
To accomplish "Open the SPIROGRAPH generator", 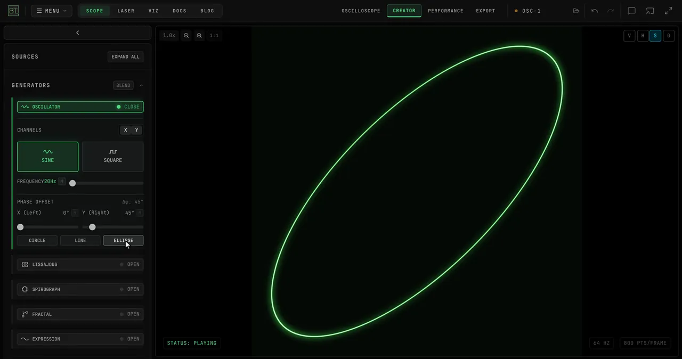I will 80,289.
